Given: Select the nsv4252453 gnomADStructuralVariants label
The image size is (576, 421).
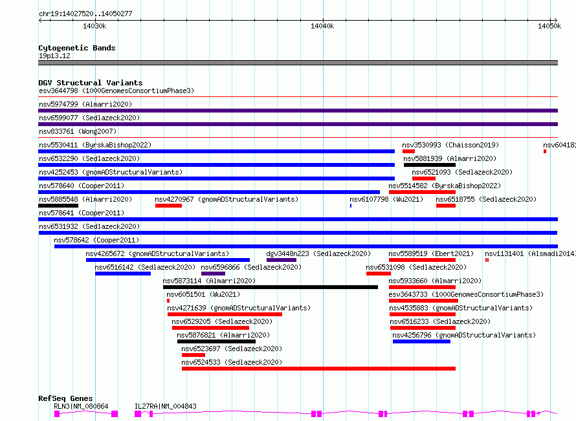Looking at the screenshot, I should tap(111, 172).
